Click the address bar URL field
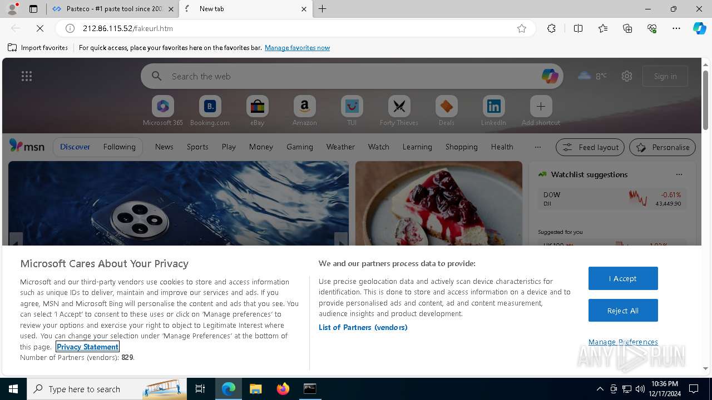The width and height of the screenshot is (712, 400). [x=295, y=28]
